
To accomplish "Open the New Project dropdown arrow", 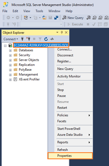I will click(30, 18).
